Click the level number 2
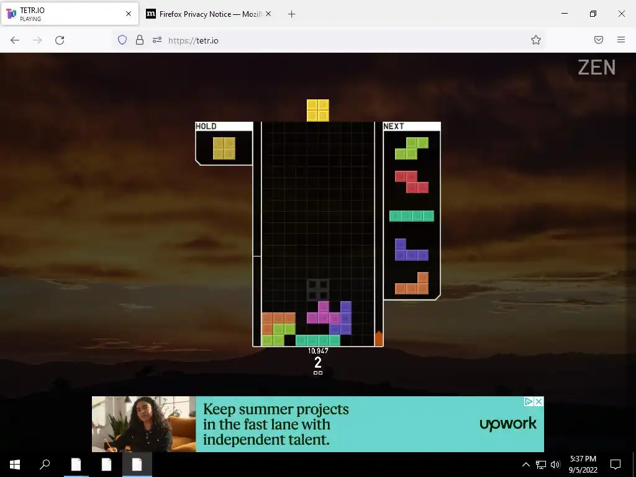The width and height of the screenshot is (636, 477). 318,362
